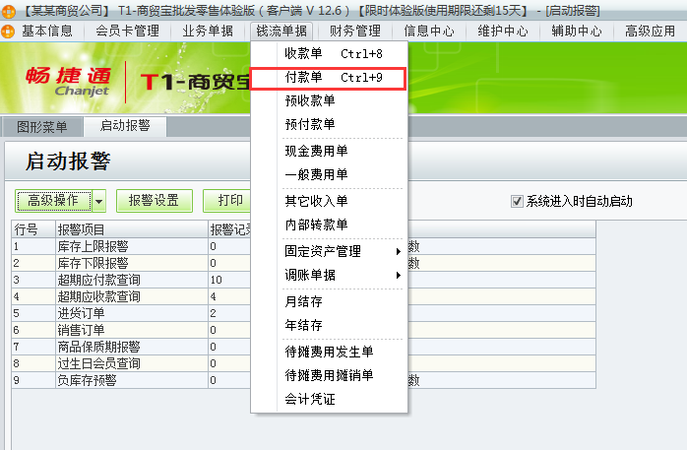
Task: Select 会计凭证 menu item
Action: pyautogui.click(x=329, y=399)
